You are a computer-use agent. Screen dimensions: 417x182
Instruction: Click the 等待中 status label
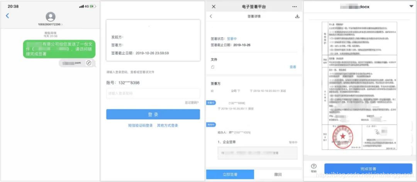[x=293, y=142]
